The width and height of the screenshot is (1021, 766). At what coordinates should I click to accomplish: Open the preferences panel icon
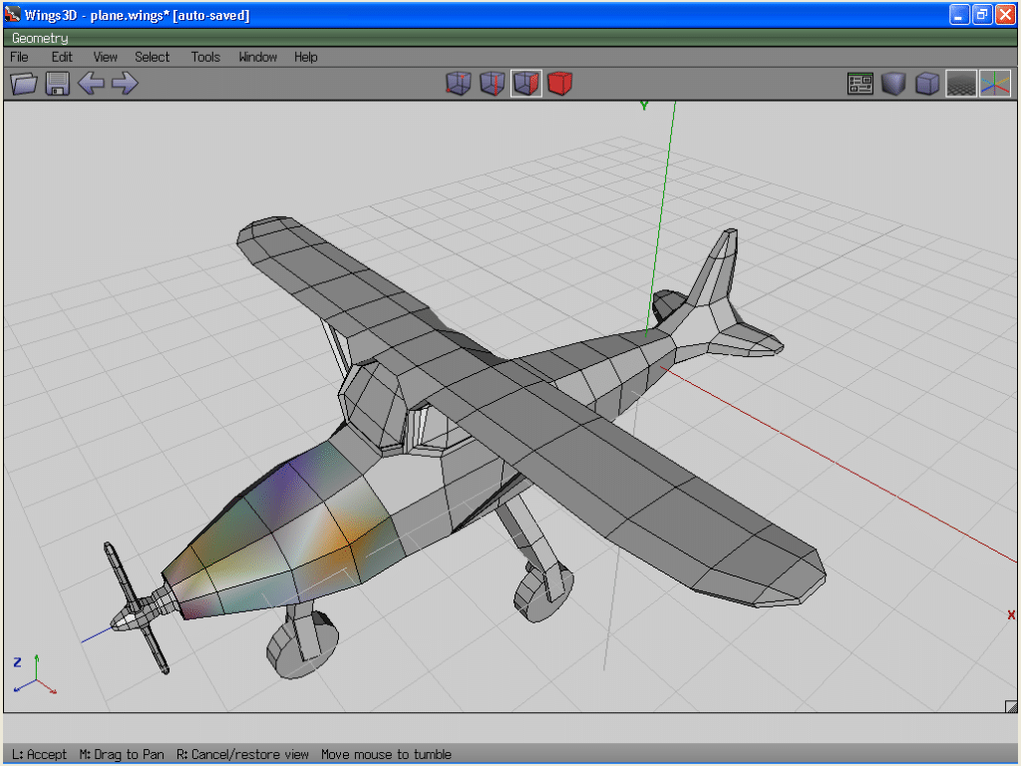860,84
